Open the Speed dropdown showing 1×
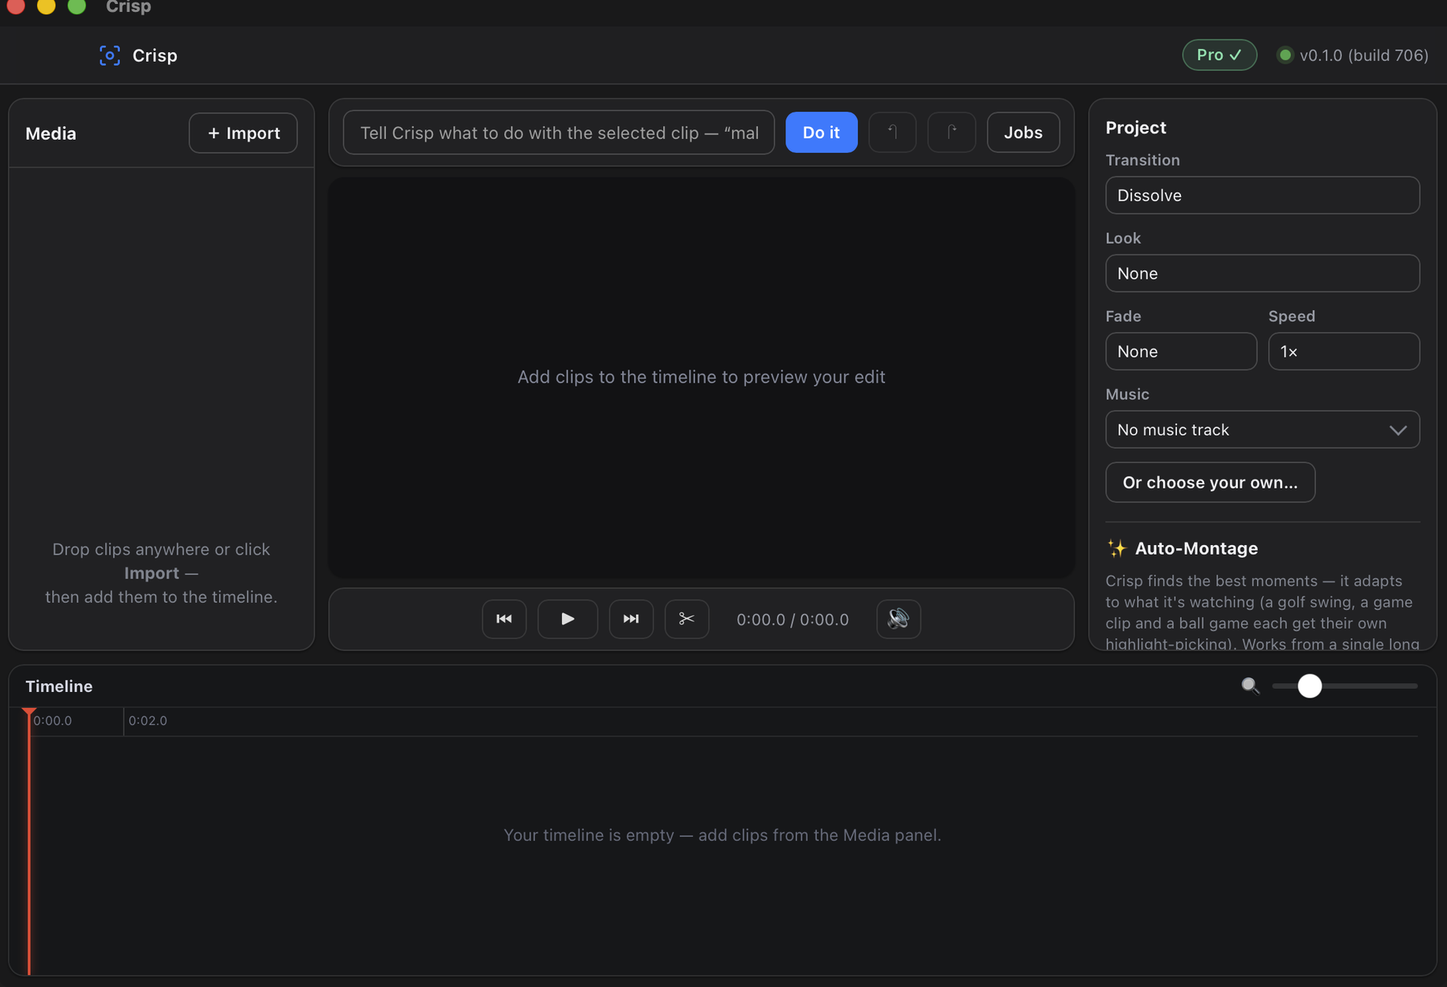This screenshot has width=1447, height=987. click(1343, 351)
